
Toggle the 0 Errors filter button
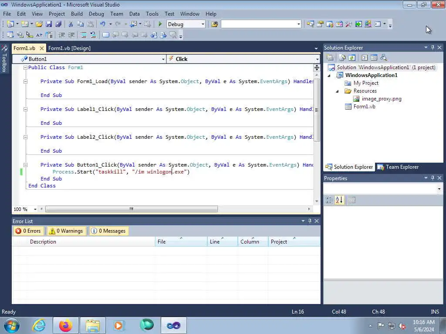pyautogui.click(x=28, y=231)
